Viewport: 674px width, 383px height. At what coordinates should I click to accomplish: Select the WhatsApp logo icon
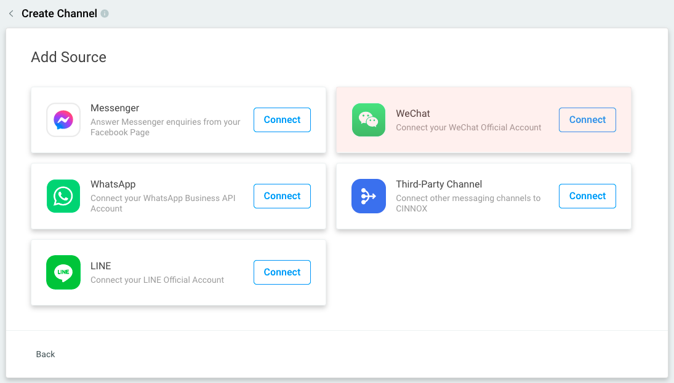[63, 195]
